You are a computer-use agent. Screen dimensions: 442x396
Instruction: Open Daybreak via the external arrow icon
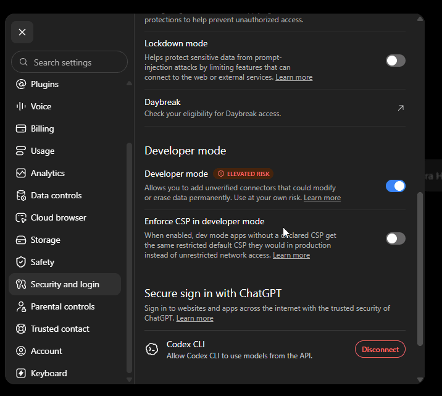pos(401,107)
